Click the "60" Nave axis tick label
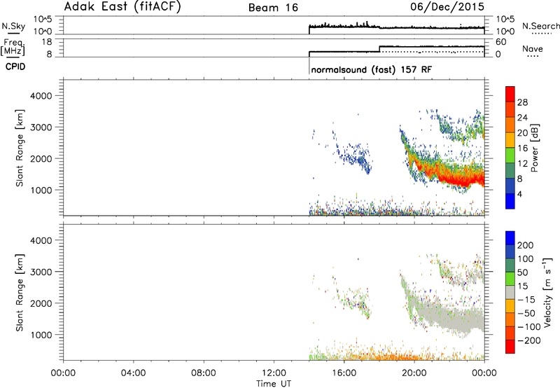The width and height of the screenshot is (560, 388). [x=501, y=42]
